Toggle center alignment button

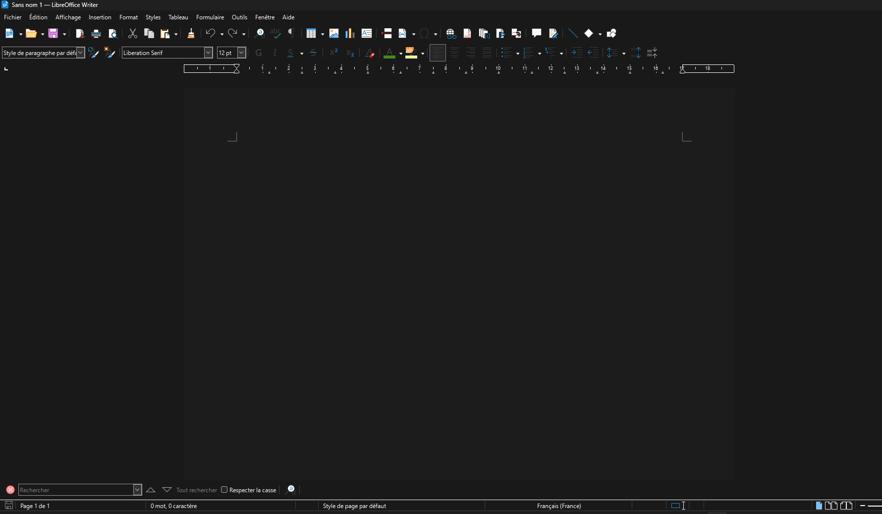[x=454, y=53]
